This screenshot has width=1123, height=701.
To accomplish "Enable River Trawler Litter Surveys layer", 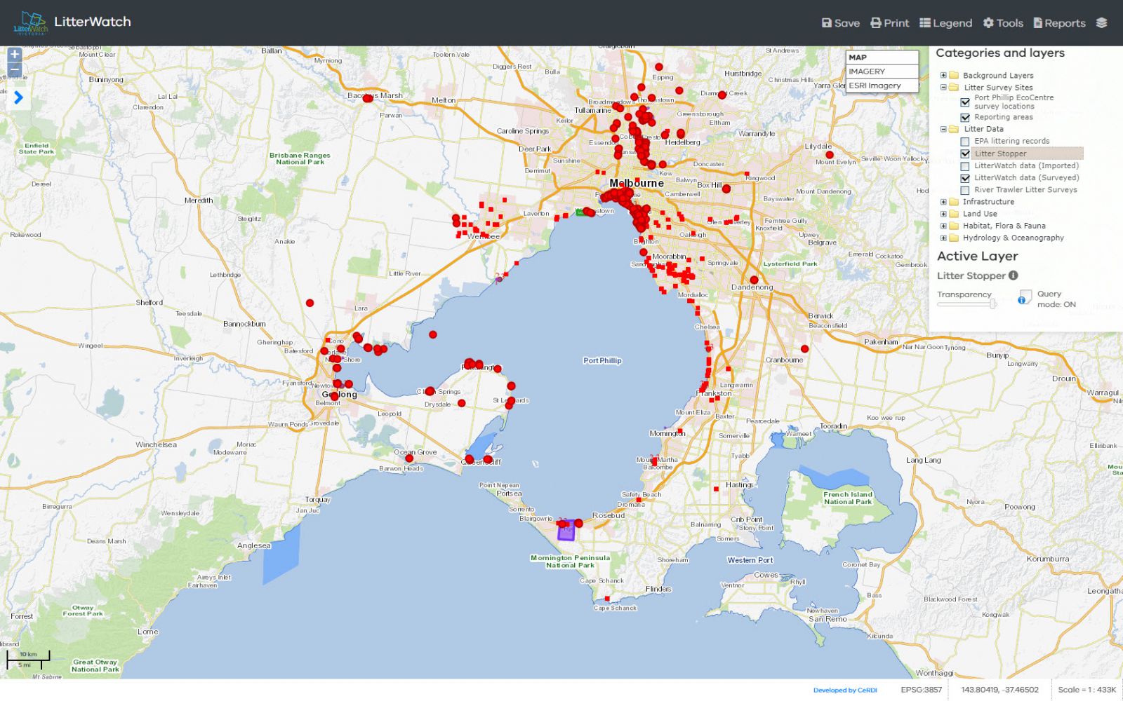I will coord(965,190).
